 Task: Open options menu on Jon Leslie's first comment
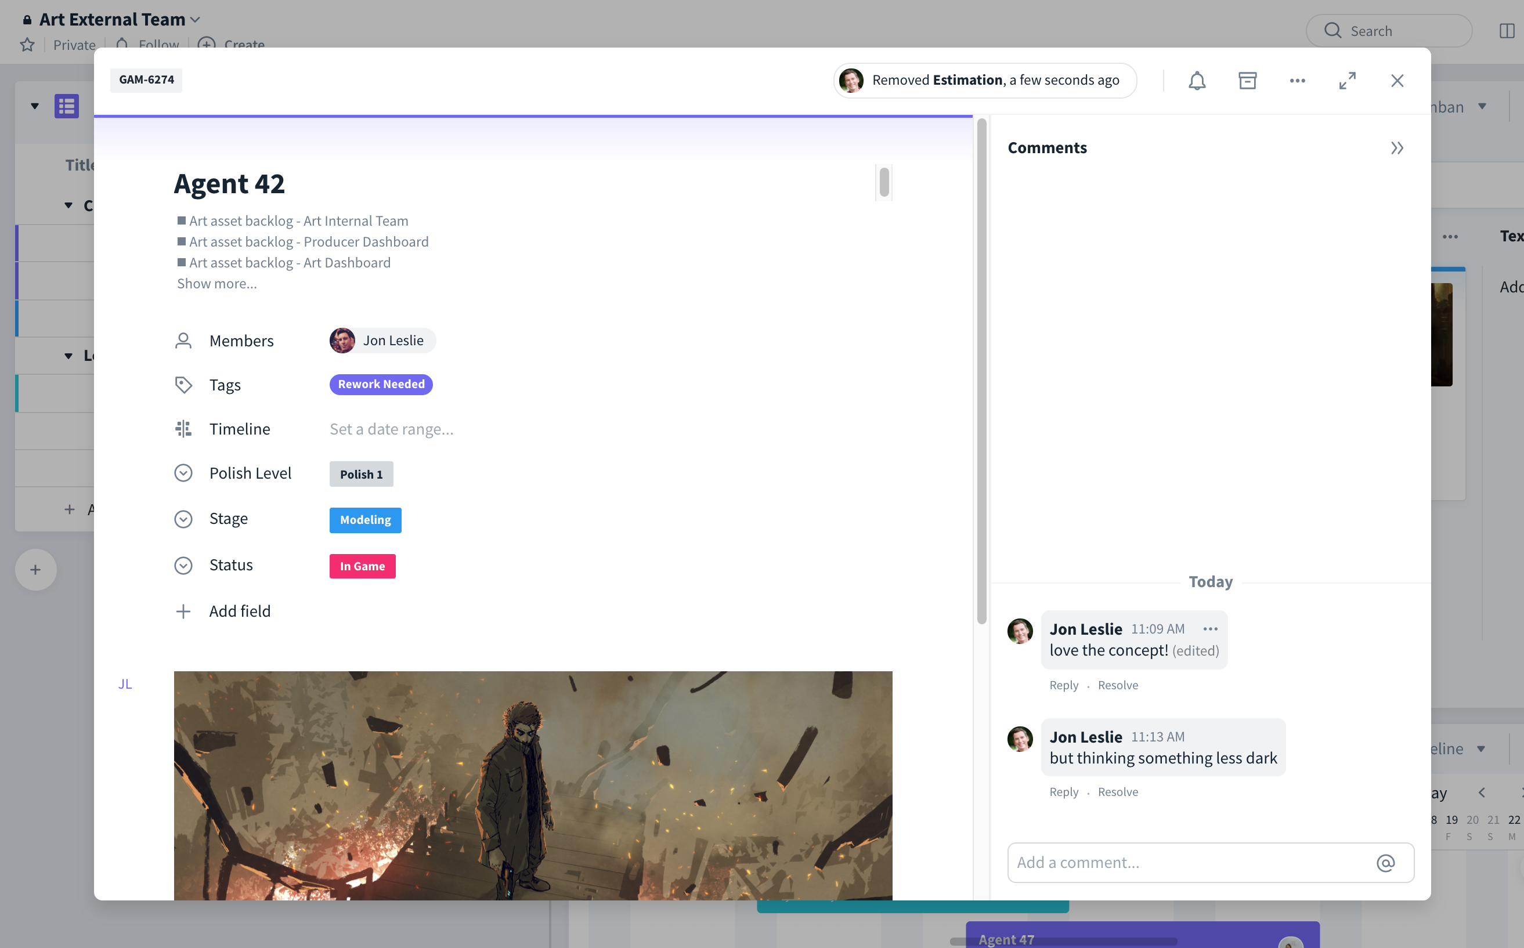coord(1210,628)
